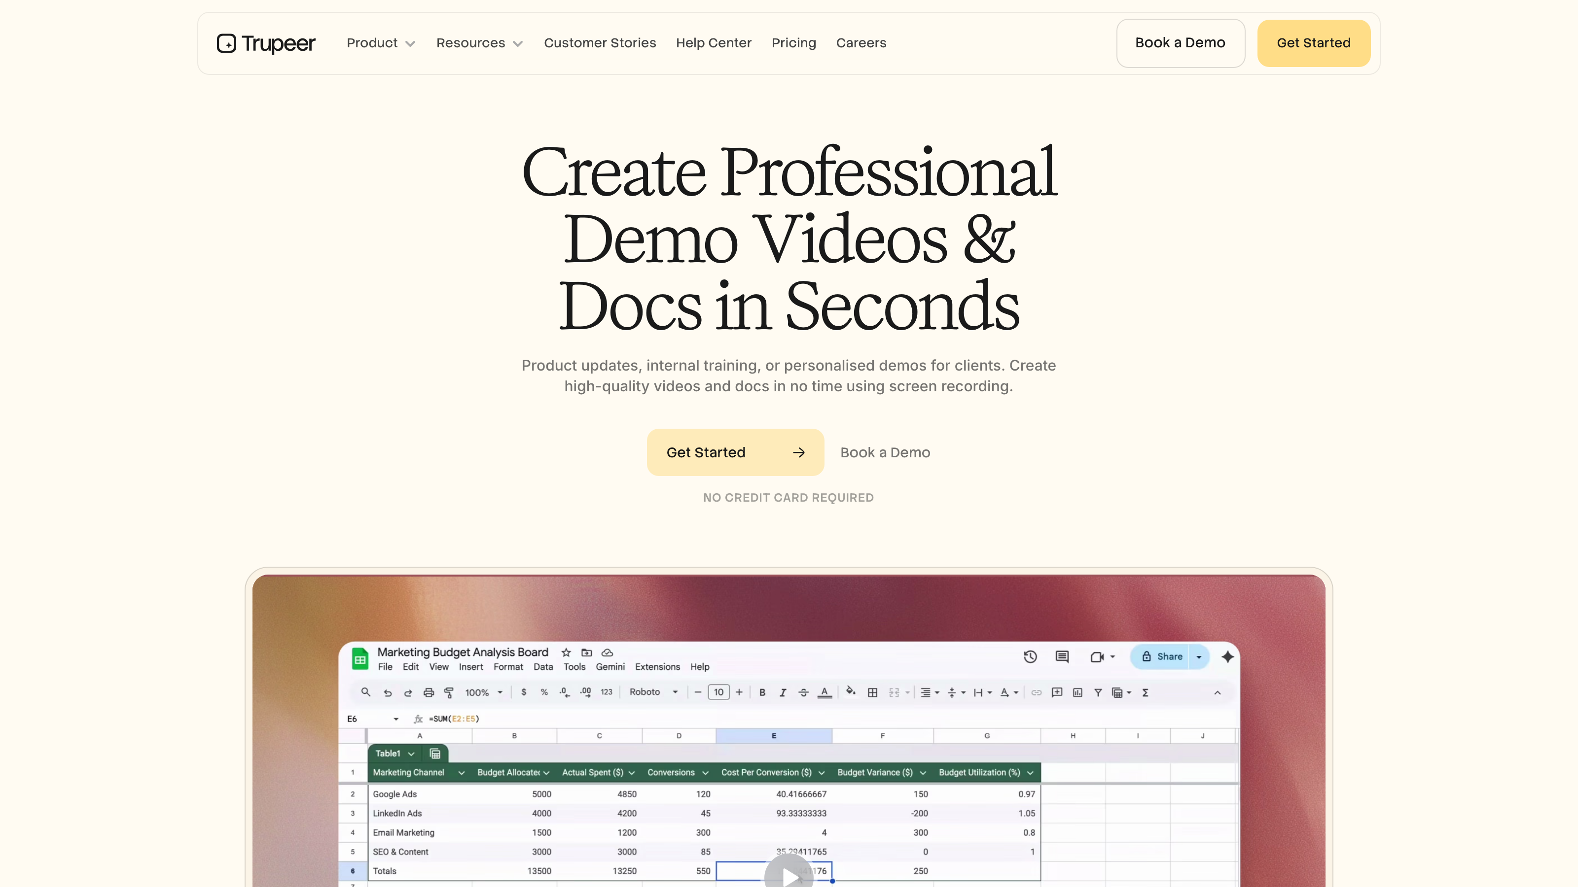Expand the Resources dropdown menu

479,43
